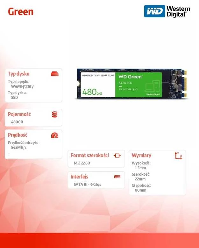This screenshot has width=199, height=248.
Task: Click the Wysokość label
Action: point(141,163)
